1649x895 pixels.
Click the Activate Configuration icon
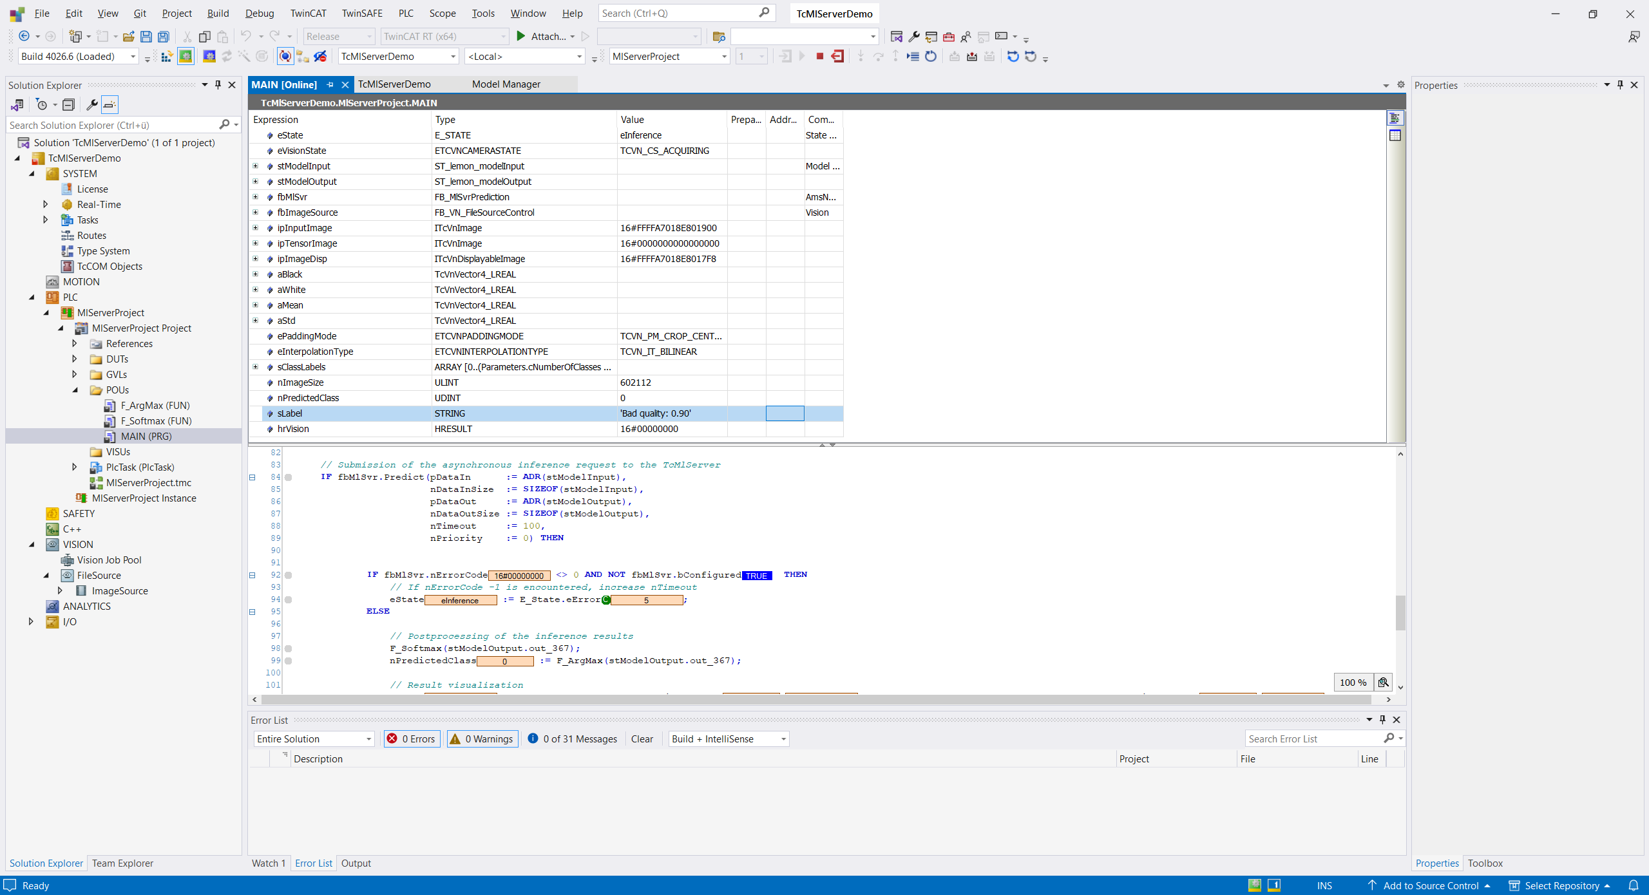pos(166,57)
